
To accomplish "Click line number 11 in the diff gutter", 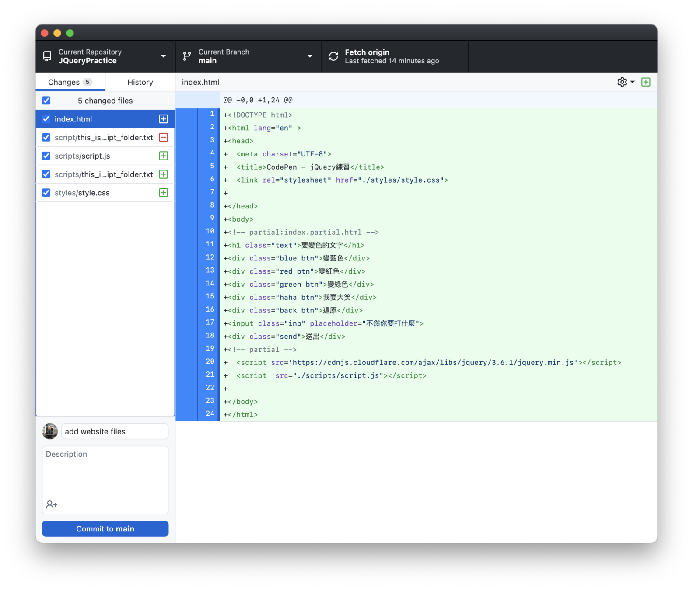I will [x=210, y=244].
